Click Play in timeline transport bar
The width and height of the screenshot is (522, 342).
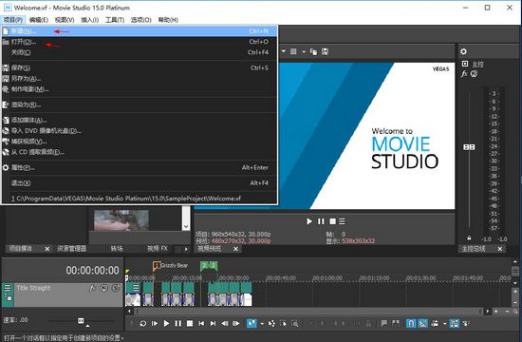pos(166,323)
